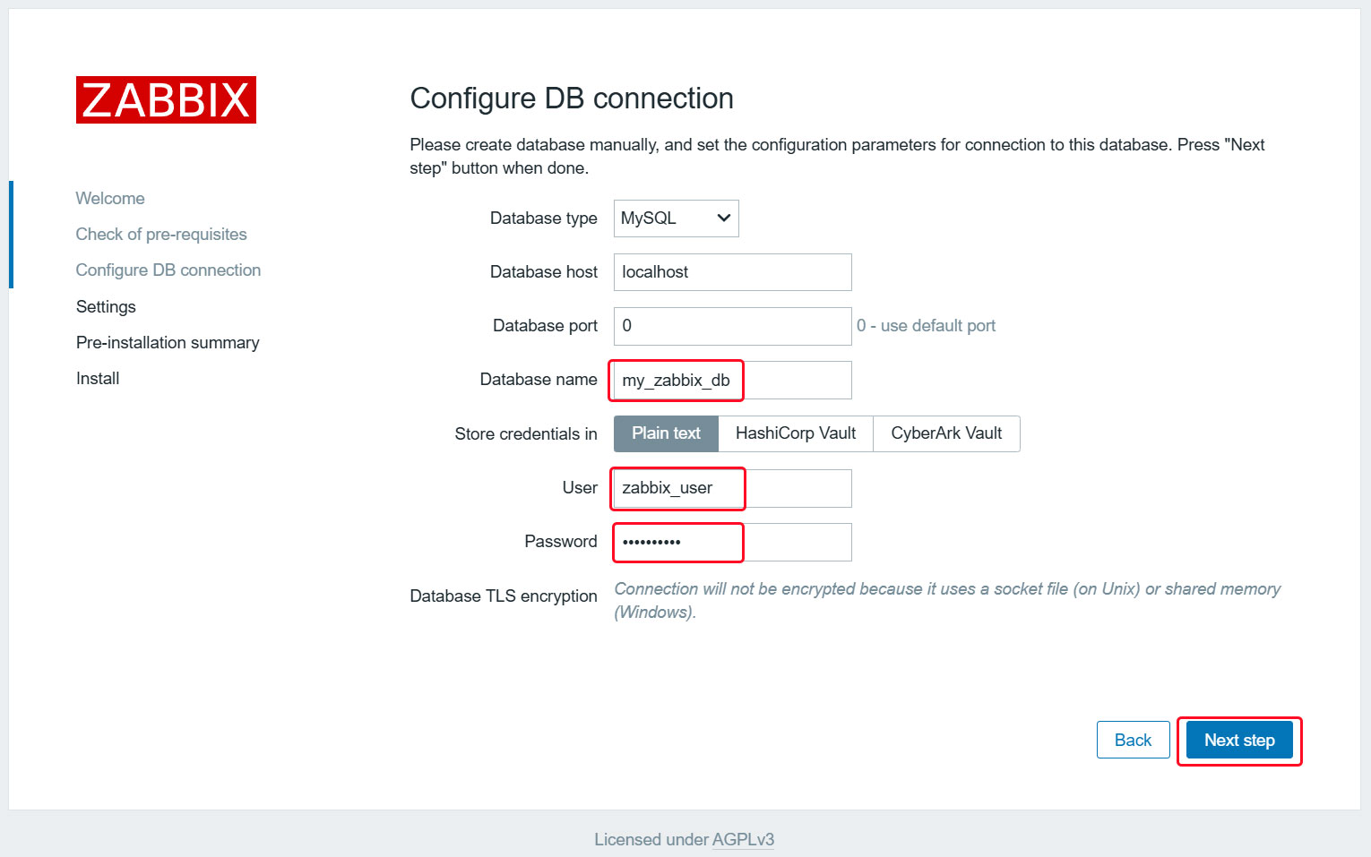Image resolution: width=1371 pixels, height=857 pixels.
Task: Click the Database name field
Action: tap(732, 381)
